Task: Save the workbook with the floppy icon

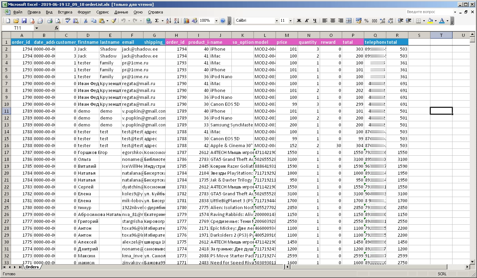Action: point(24,21)
